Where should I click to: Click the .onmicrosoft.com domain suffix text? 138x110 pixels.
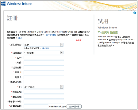[x=57, y=107]
